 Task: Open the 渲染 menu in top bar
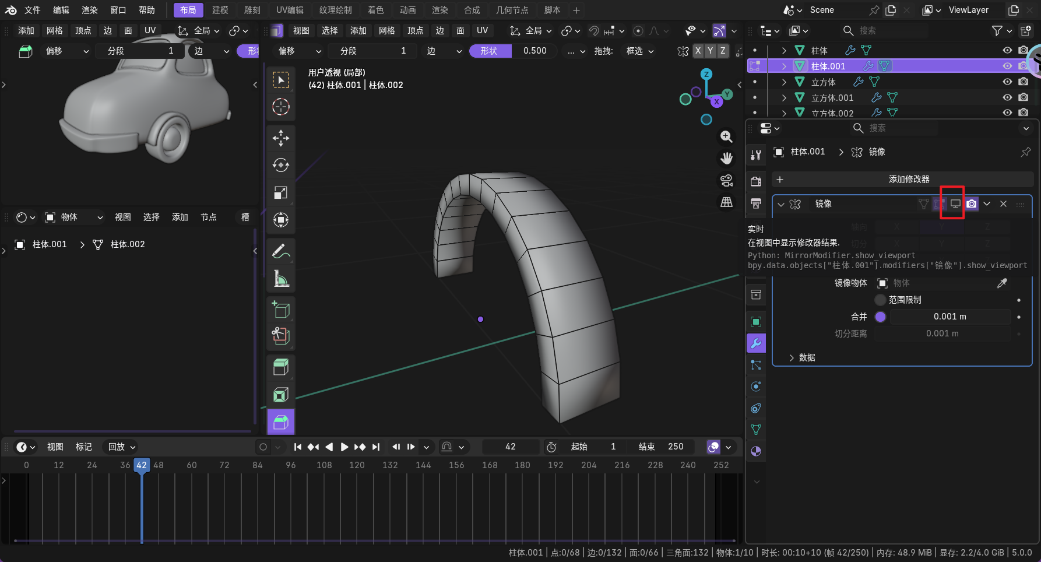coord(89,10)
